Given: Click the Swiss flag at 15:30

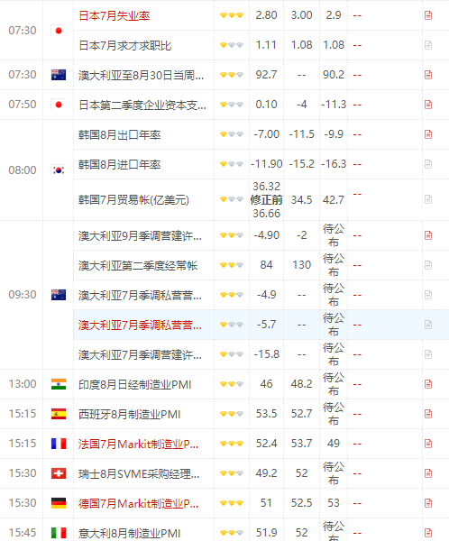Looking at the screenshot, I should [x=59, y=473].
